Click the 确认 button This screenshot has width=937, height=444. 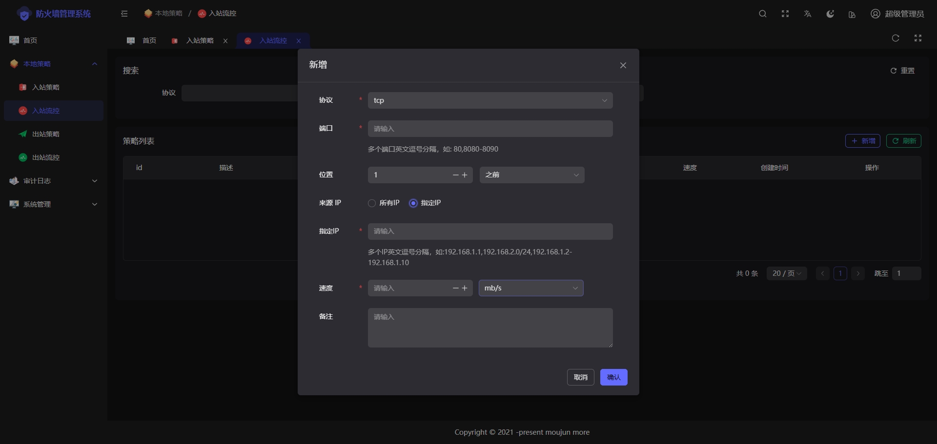614,377
